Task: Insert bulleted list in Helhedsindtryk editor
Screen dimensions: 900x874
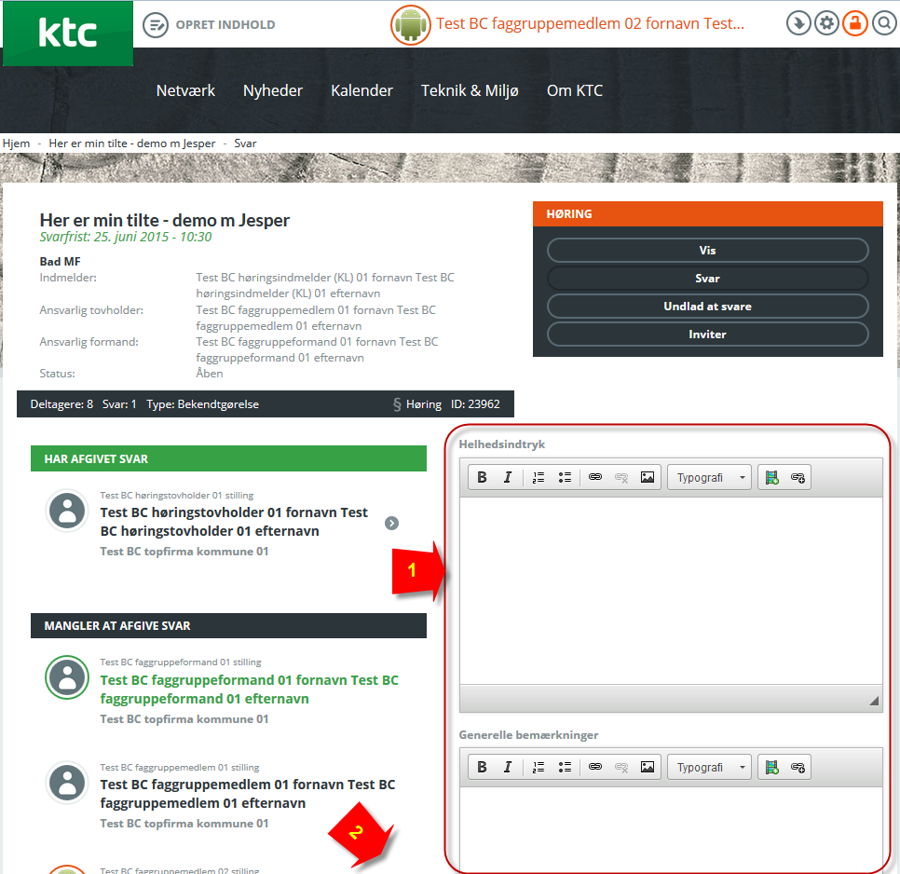Action: pos(565,477)
